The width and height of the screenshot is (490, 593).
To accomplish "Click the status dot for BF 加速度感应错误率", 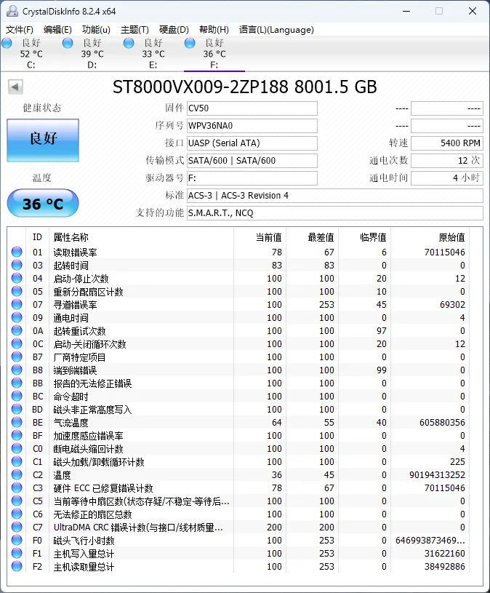I will [x=17, y=435].
